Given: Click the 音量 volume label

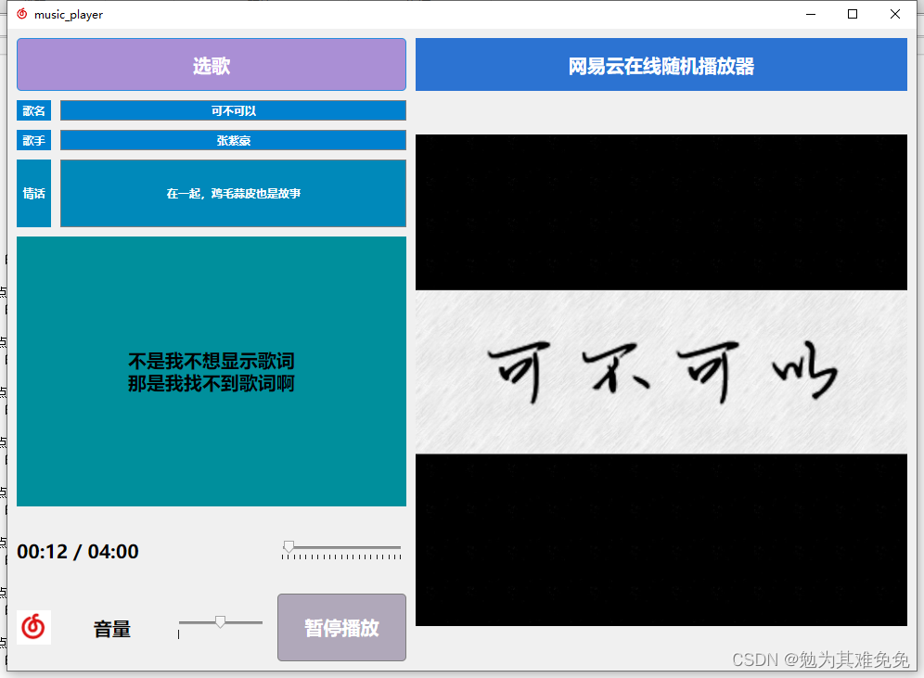Looking at the screenshot, I should pyautogui.click(x=112, y=629).
